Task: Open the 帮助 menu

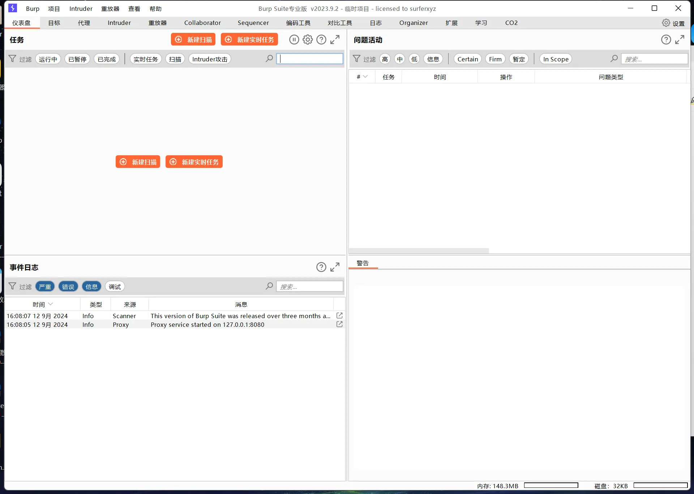Action: [x=155, y=9]
